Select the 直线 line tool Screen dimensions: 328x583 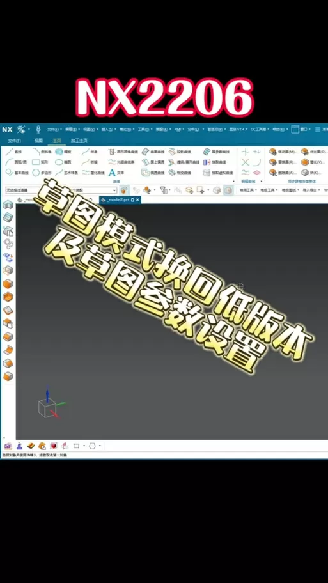14,152
